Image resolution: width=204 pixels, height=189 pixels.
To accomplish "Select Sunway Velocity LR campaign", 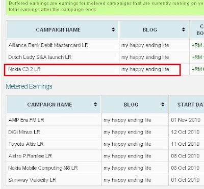I will point(32,180).
